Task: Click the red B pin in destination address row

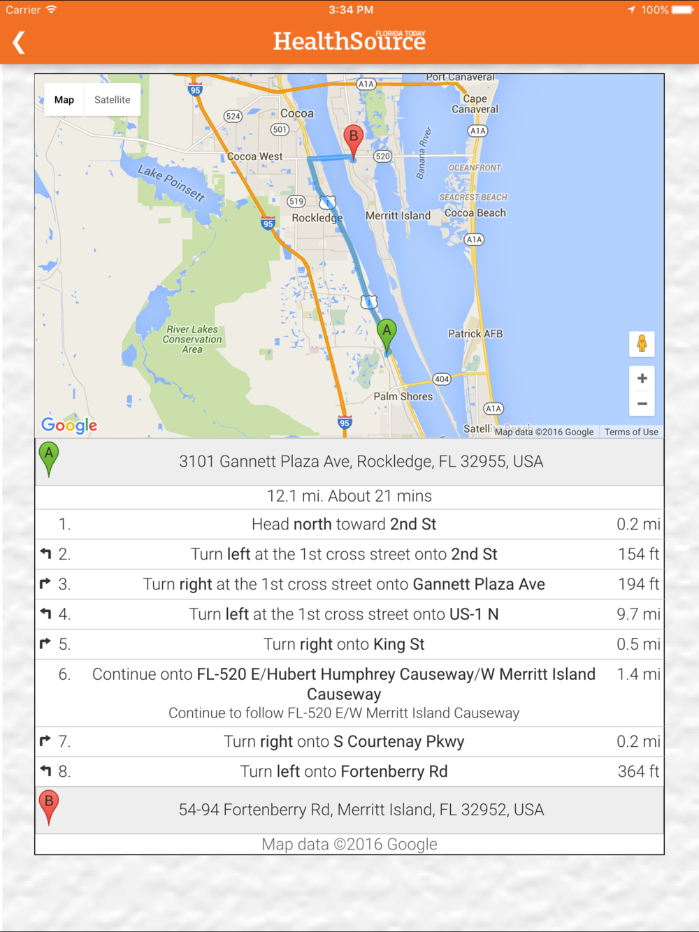Action: [x=49, y=808]
